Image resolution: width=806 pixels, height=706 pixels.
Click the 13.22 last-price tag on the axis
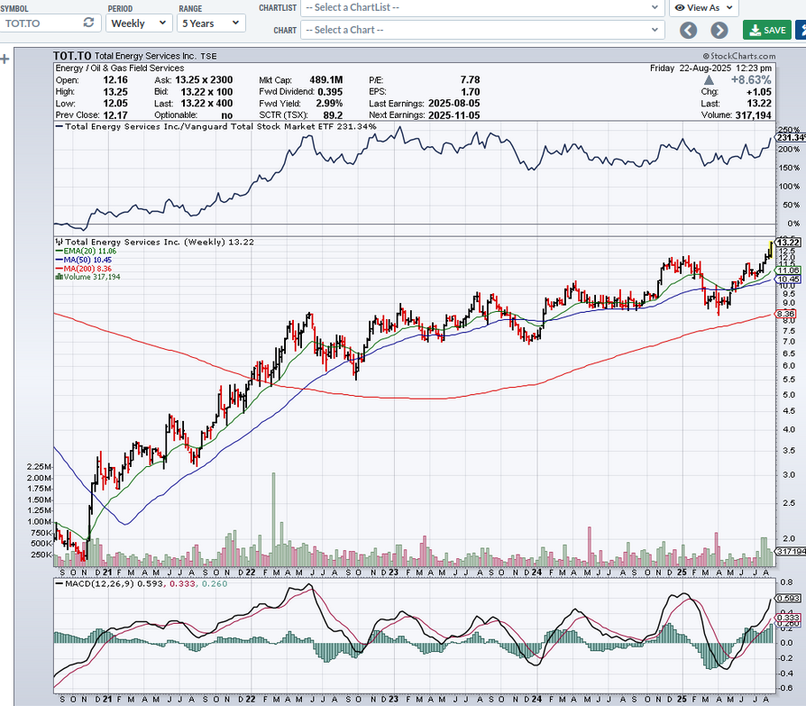tap(789, 242)
